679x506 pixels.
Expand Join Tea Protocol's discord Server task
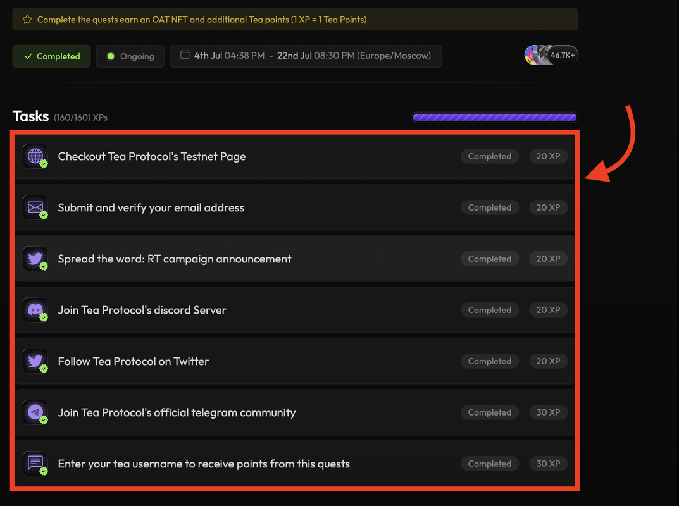tap(295, 310)
